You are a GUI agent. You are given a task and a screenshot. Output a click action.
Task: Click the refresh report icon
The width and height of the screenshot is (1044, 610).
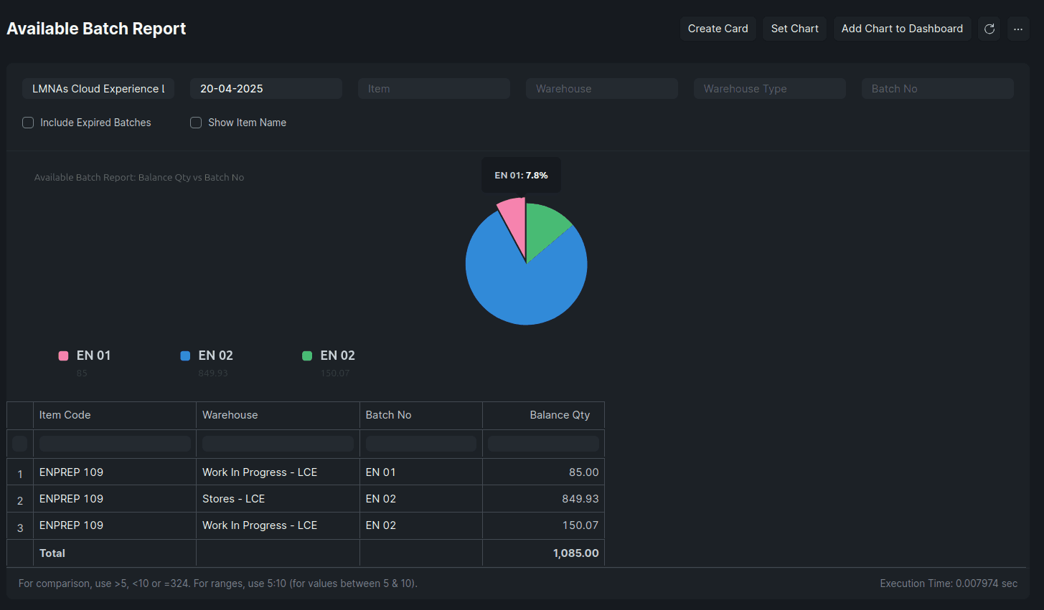pyautogui.click(x=989, y=29)
